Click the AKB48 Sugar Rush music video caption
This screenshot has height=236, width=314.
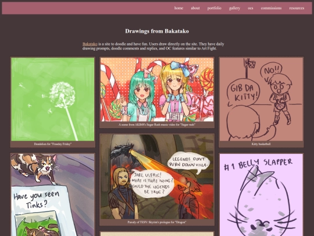pos(157,125)
